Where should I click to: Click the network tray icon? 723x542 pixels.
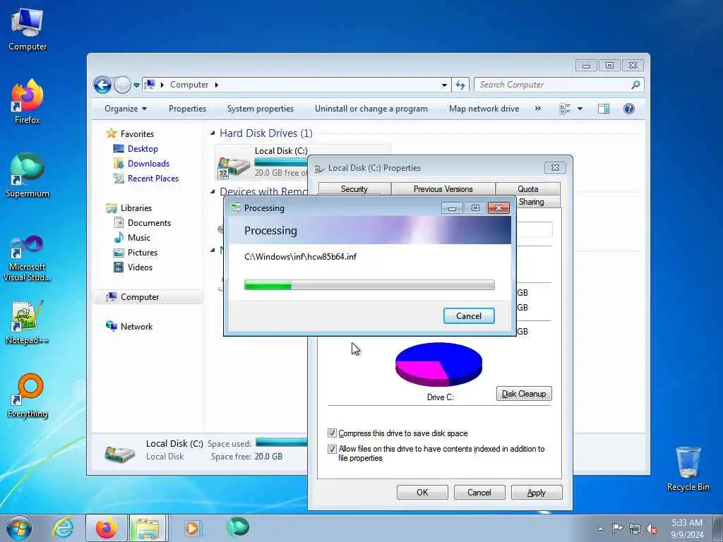[635, 529]
